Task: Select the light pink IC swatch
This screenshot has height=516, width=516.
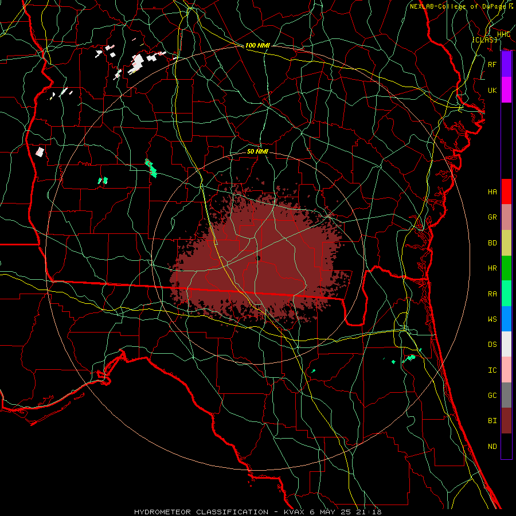Action: (x=506, y=370)
